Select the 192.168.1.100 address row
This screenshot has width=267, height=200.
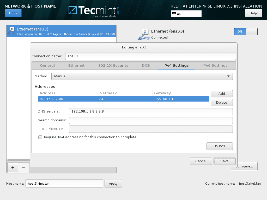pos(104,99)
